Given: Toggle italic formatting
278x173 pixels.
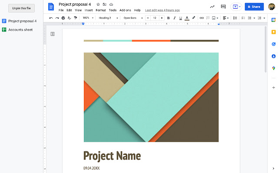Looking at the screenshot, I should tap(175, 18).
